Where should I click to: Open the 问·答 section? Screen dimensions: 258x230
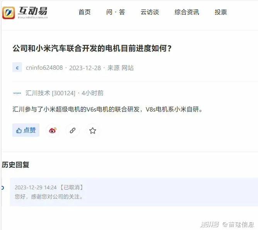[x=115, y=12]
